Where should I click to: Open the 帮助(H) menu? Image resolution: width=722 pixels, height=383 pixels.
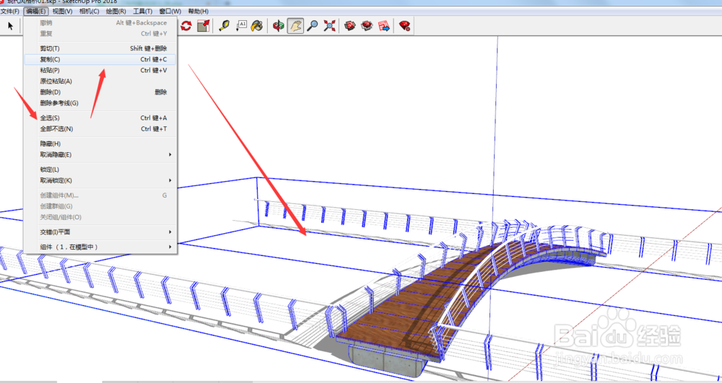198,11
